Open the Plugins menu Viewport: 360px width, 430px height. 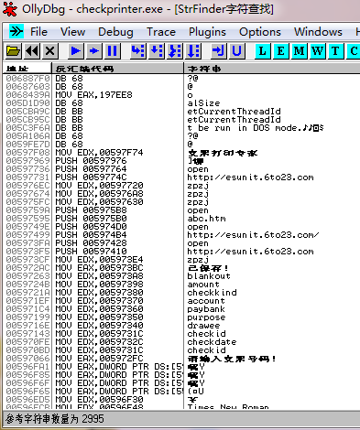[207, 32]
